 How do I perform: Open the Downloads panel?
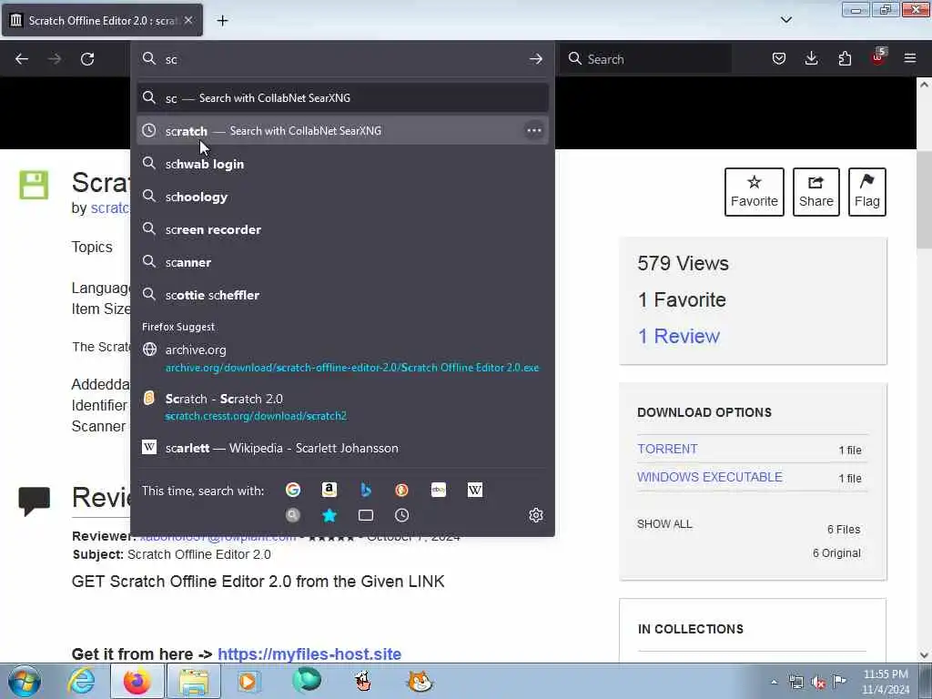pyautogui.click(x=811, y=59)
